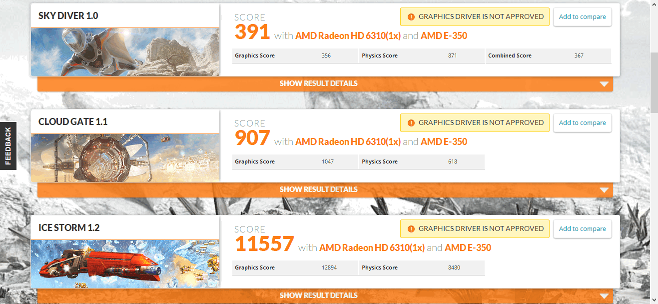Screen dimensions: 658x304
Task: Expand Ice Storm result details arrow
Action: [x=604, y=296]
